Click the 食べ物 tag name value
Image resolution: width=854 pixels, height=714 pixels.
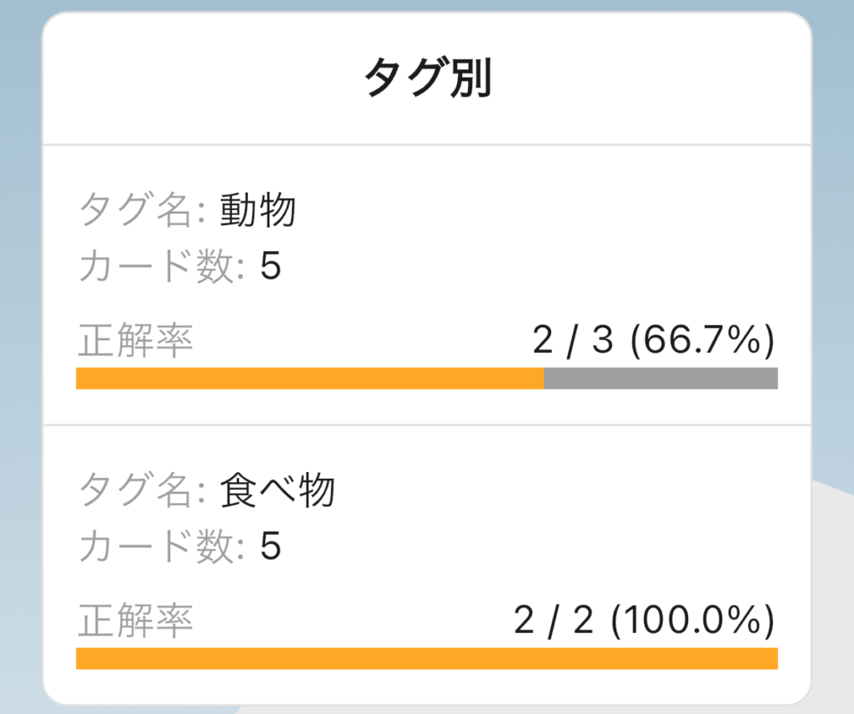pos(277,490)
